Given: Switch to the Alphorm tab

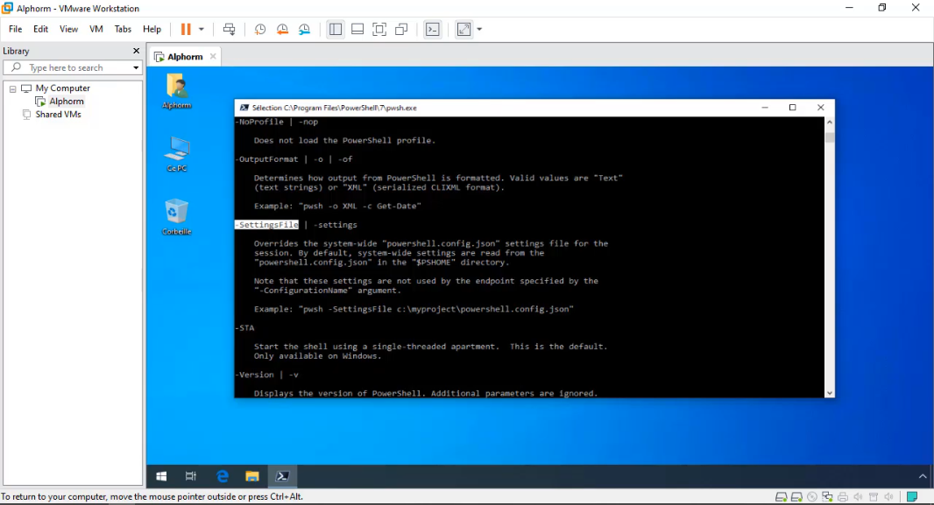Looking at the screenshot, I should 184,55.
